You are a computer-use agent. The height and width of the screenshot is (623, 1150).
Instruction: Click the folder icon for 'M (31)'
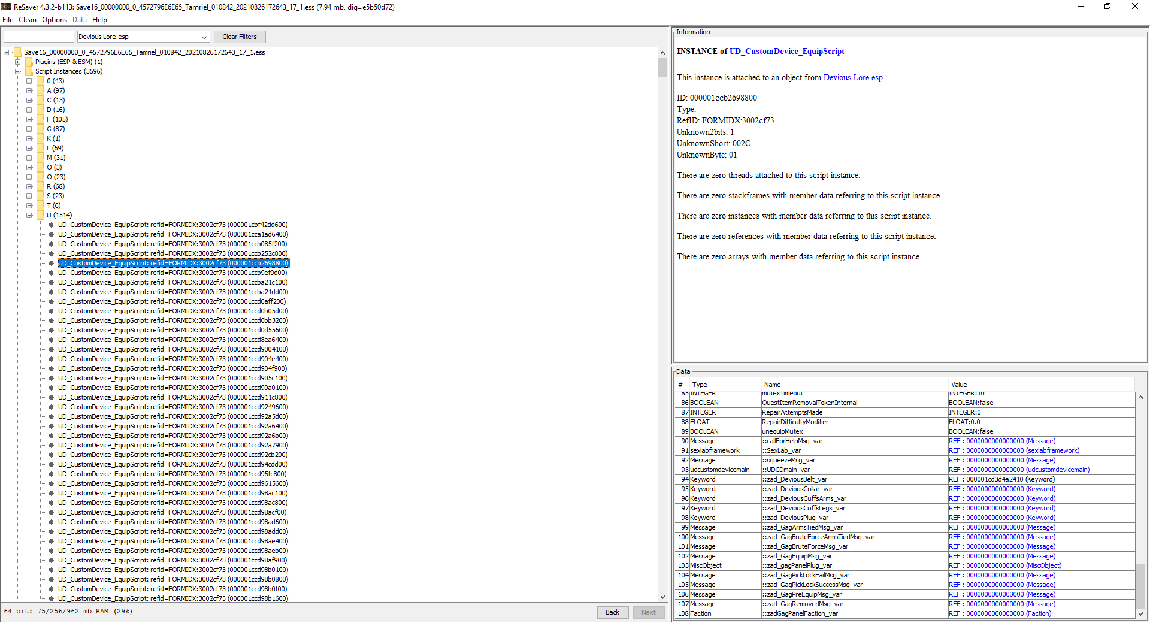(x=40, y=158)
